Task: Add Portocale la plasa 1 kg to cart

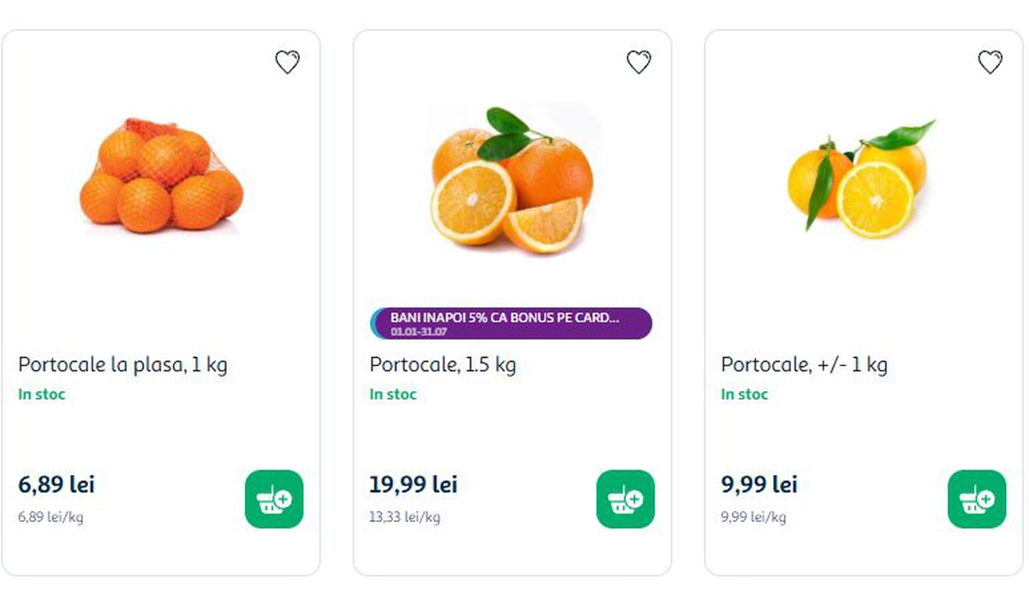Action: tap(274, 499)
